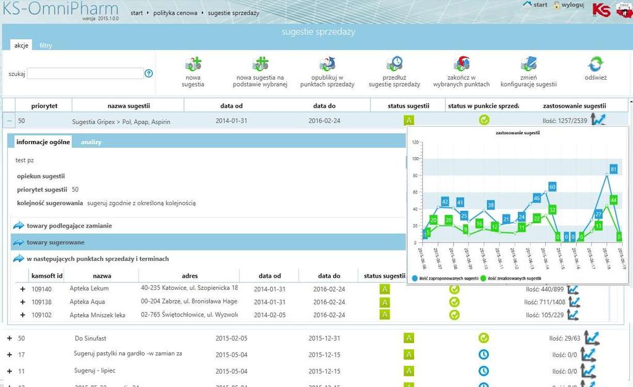633x387 pixels.
Task: Switch to the filtry tab
Action: click(46, 46)
